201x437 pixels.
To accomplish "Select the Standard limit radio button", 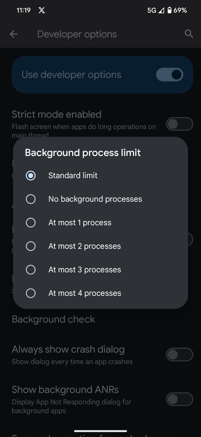I will click(31, 175).
